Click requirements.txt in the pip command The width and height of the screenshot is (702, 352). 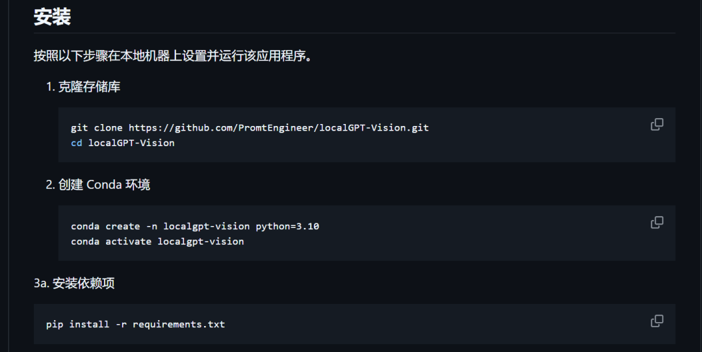tap(179, 324)
